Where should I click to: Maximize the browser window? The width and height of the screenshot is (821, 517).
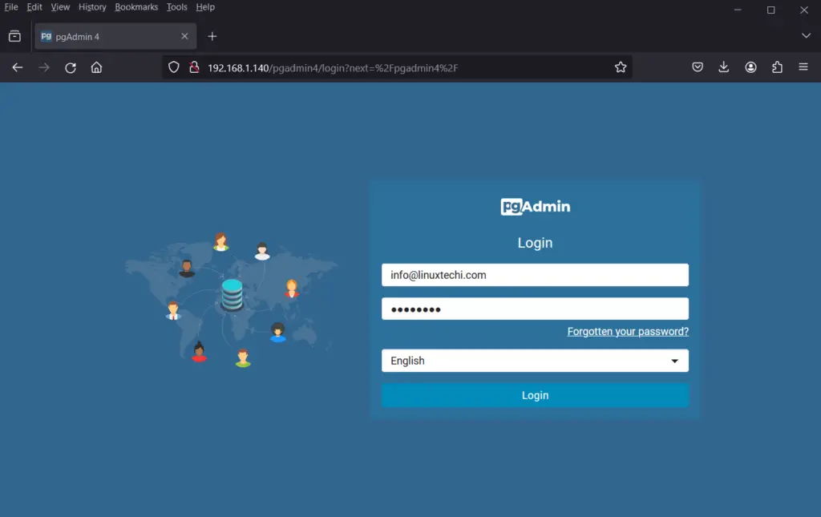[x=770, y=10]
